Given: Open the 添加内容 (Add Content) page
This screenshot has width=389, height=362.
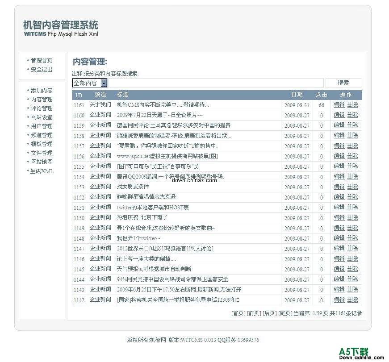Looking at the screenshot, I should tap(42, 90).
